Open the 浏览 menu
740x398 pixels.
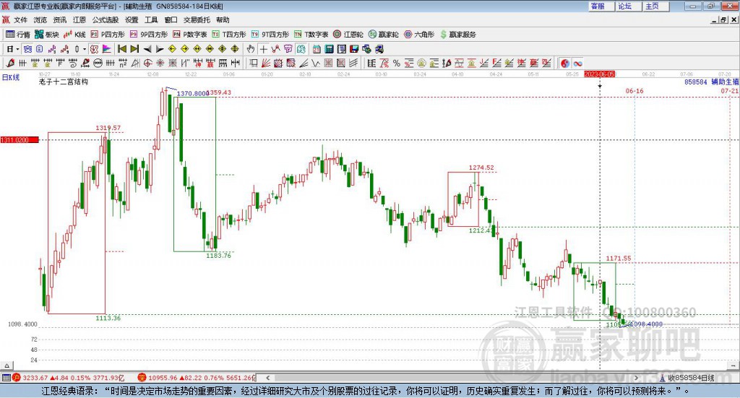click(40, 20)
